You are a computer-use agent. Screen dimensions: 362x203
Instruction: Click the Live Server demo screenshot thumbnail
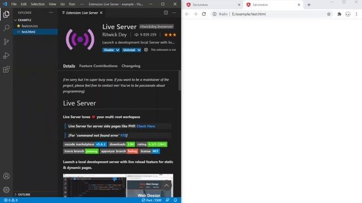coord(118,186)
